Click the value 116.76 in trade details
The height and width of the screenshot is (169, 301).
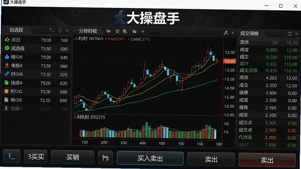coord(290,71)
